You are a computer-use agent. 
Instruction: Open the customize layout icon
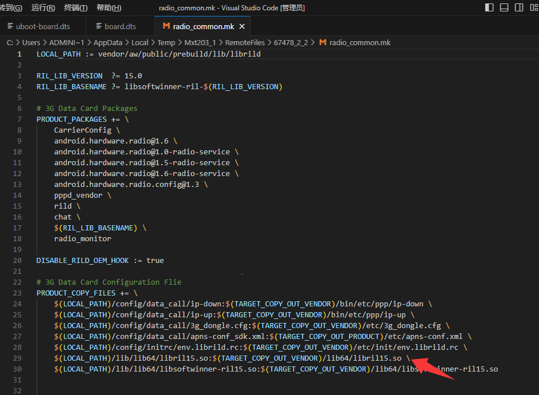pos(533,7)
